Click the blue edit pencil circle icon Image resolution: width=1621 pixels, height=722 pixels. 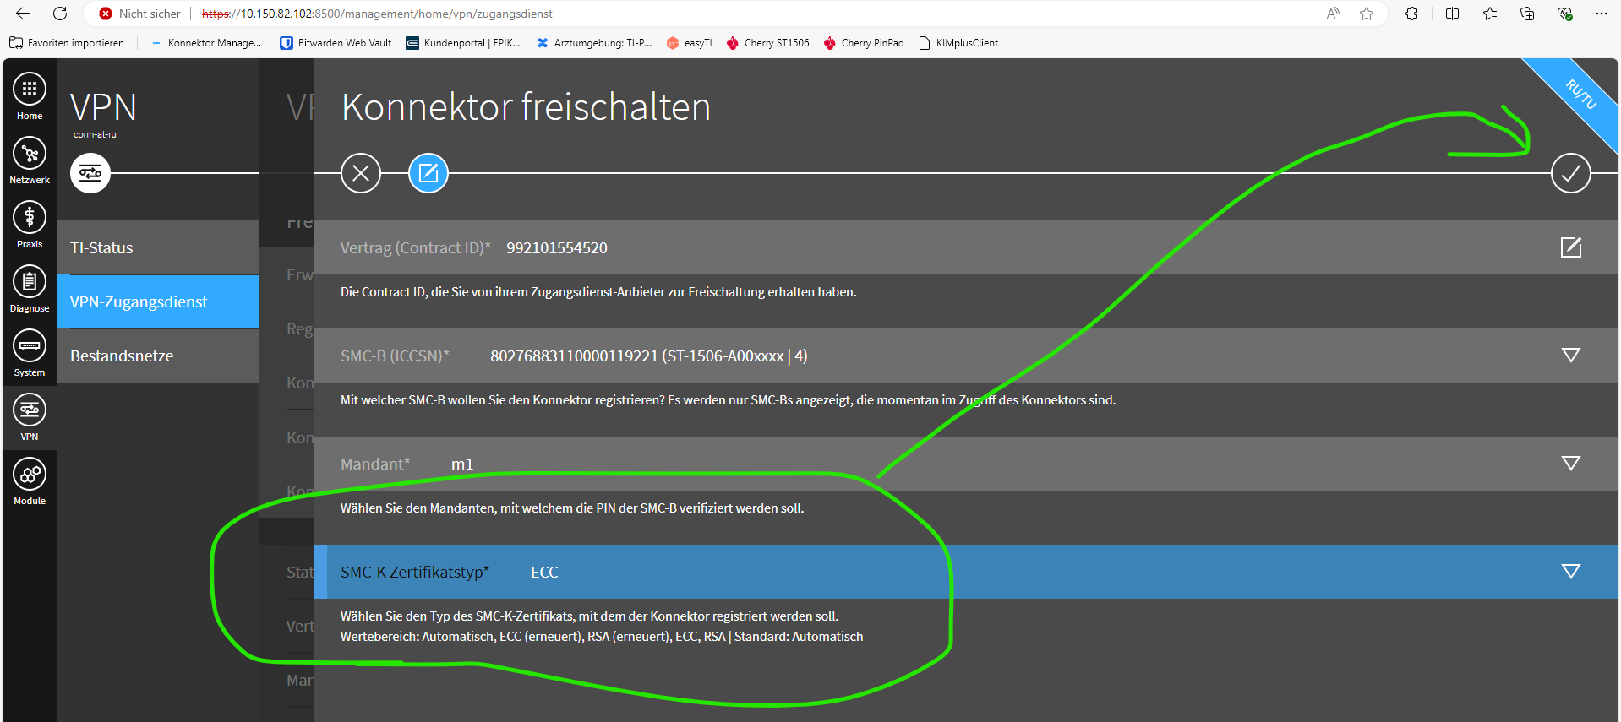pos(428,174)
